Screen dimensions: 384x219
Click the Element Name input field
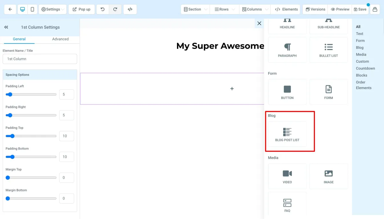point(40,59)
